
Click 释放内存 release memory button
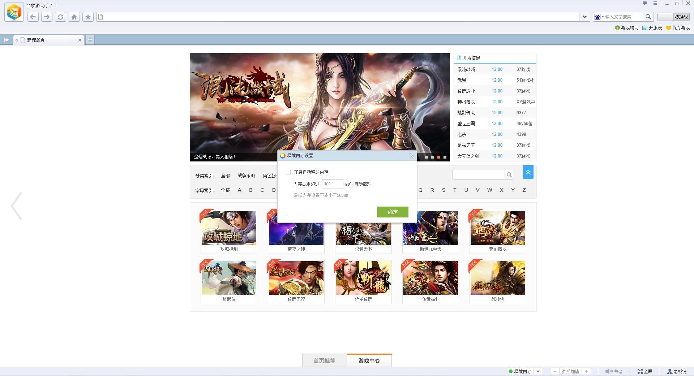pyautogui.click(x=520, y=371)
